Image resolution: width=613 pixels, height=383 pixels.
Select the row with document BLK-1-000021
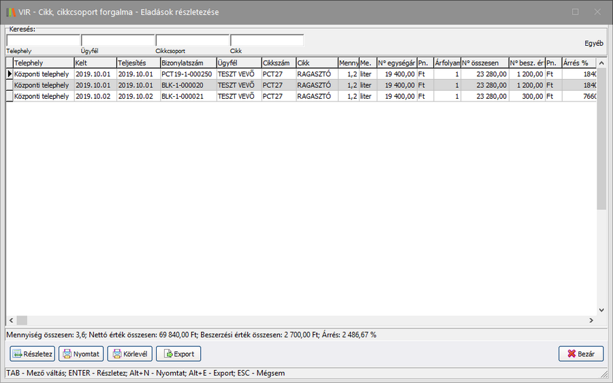pyautogui.click(x=187, y=97)
